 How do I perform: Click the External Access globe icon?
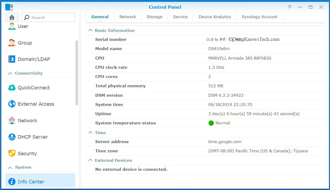click(x=12, y=104)
